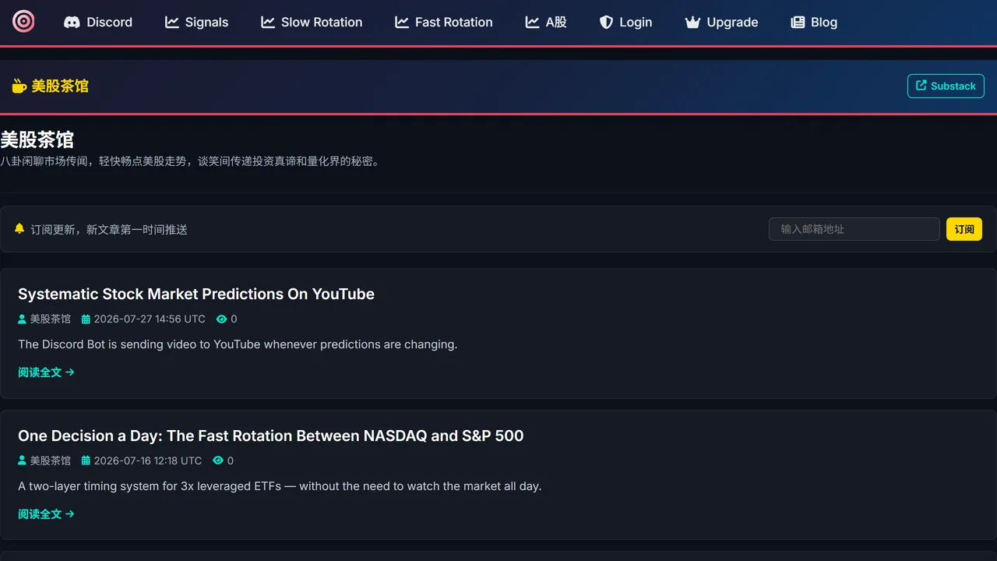Click the date text 2026-07-27 14:56 UTC
Image resolution: width=997 pixels, height=561 pixels.
coord(150,319)
